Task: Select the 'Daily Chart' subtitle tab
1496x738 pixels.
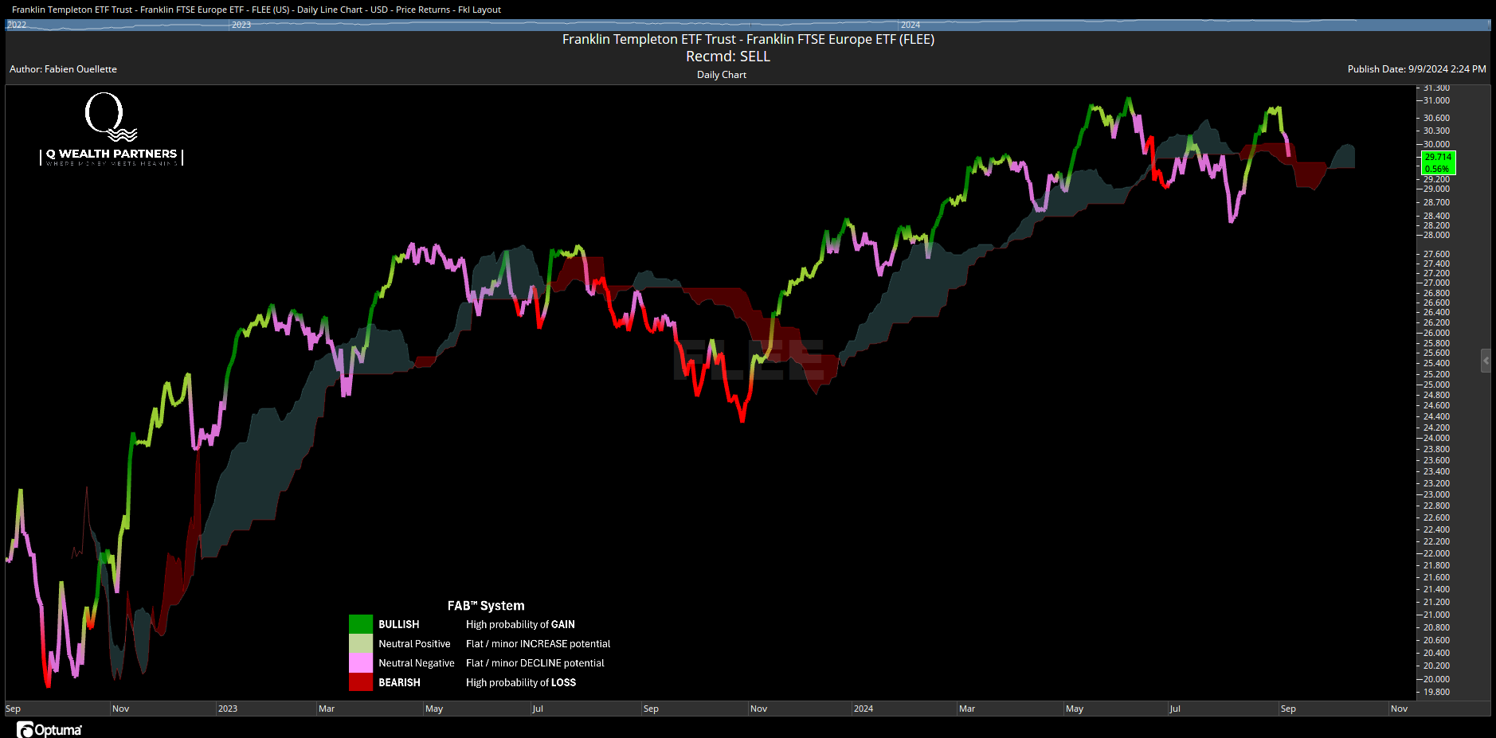Action: point(721,74)
